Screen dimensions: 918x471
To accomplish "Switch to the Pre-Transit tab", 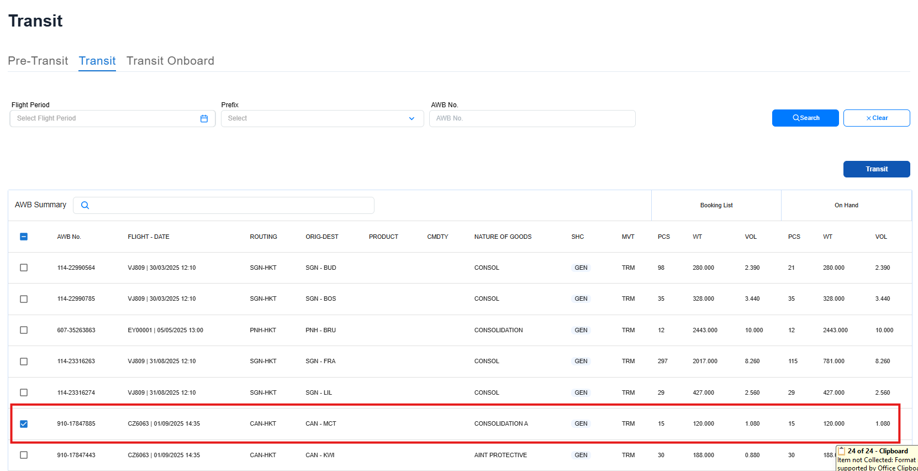I will pos(38,61).
